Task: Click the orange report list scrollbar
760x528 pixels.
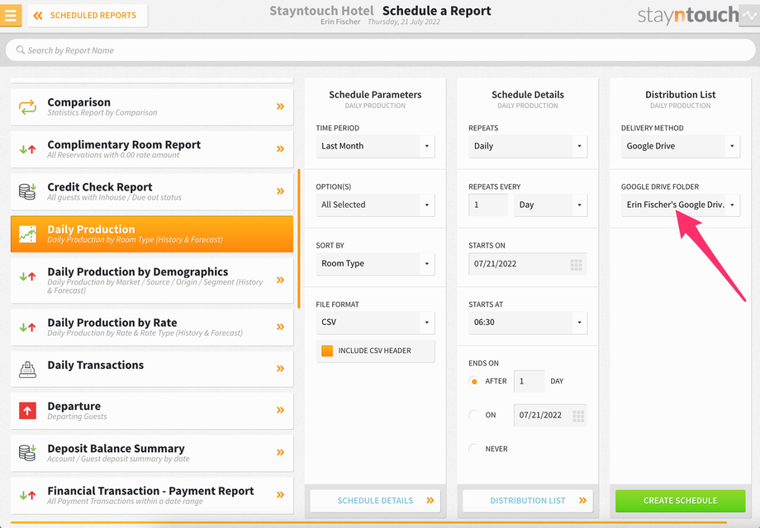Action: (298, 238)
